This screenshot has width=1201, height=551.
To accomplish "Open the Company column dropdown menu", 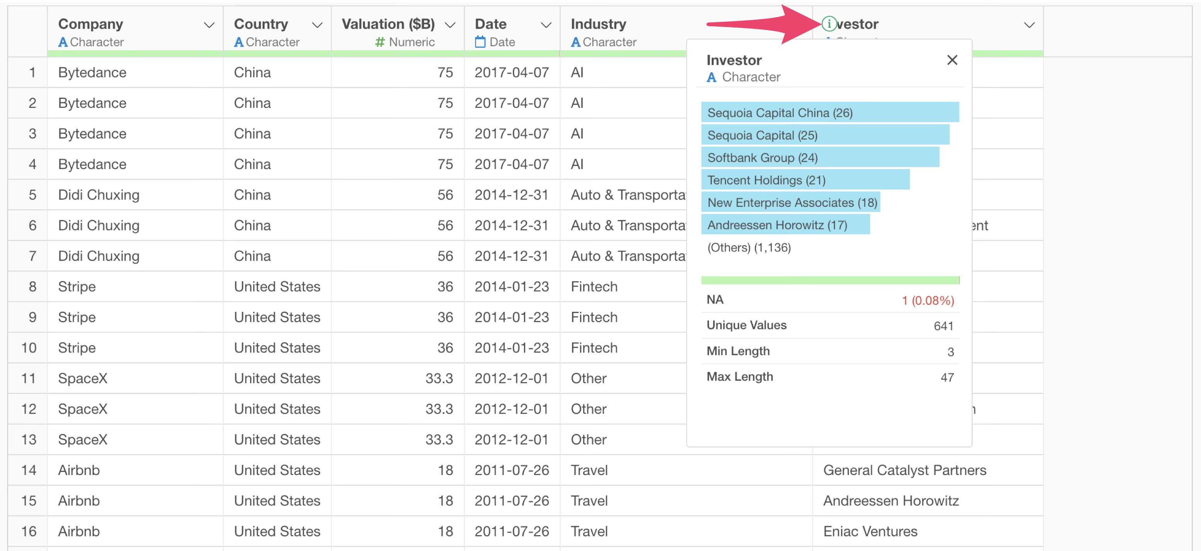I will tap(209, 25).
